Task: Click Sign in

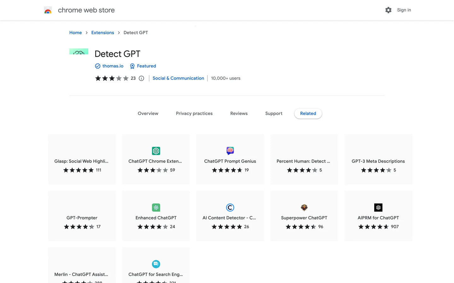Action: pos(404,10)
